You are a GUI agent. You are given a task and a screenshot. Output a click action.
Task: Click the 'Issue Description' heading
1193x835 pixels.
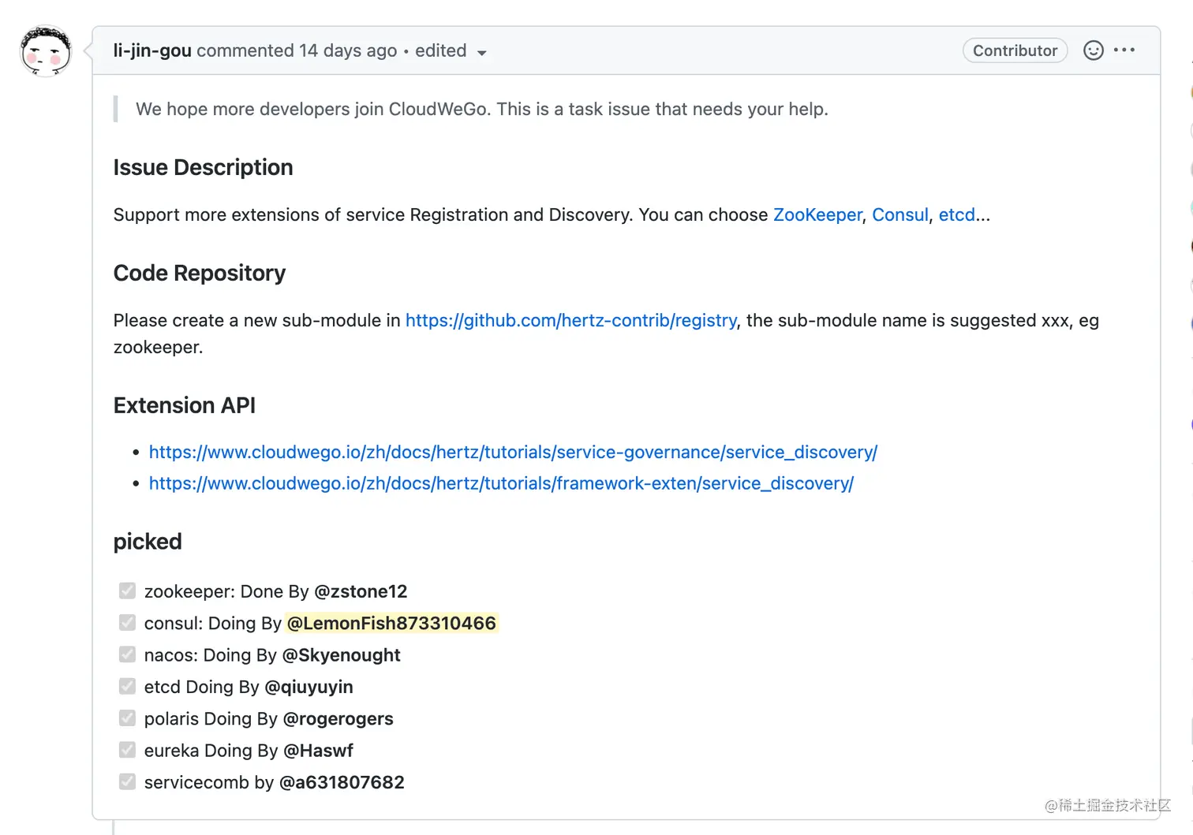coord(203,167)
